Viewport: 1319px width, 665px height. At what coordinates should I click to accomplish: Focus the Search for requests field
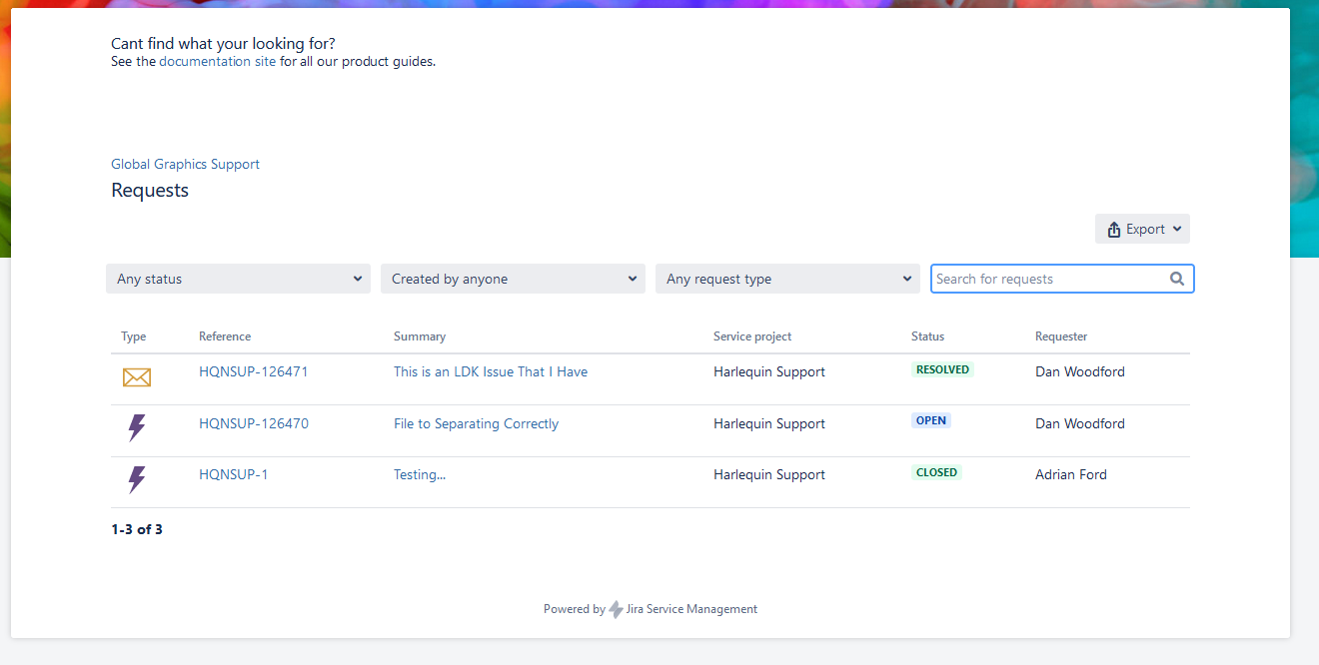(x=1049, y=280)
